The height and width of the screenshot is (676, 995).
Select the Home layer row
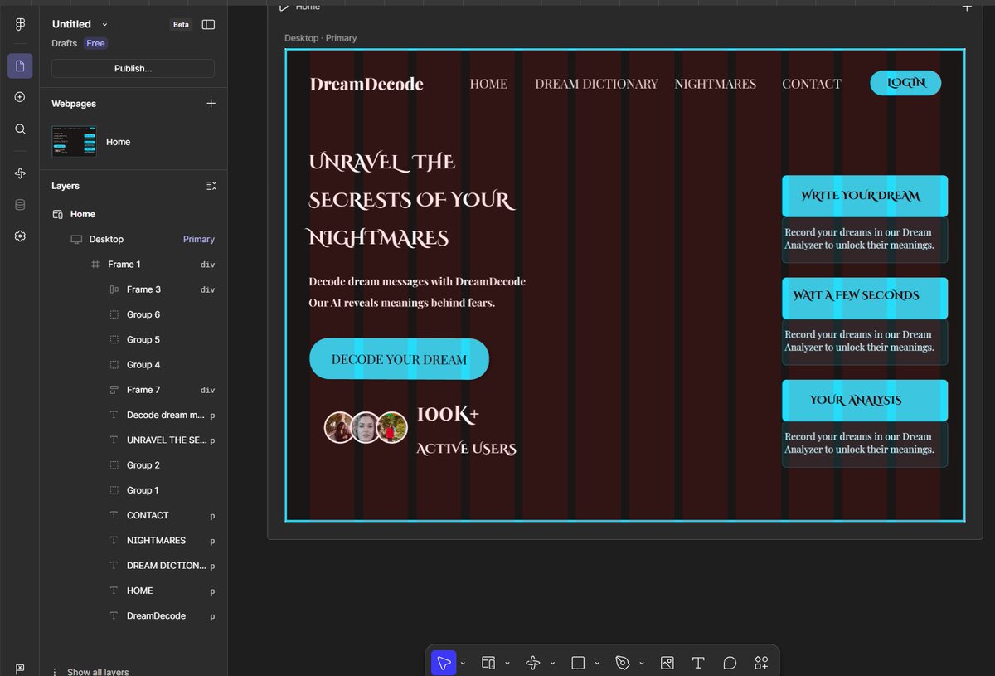(x=133, y=214)
